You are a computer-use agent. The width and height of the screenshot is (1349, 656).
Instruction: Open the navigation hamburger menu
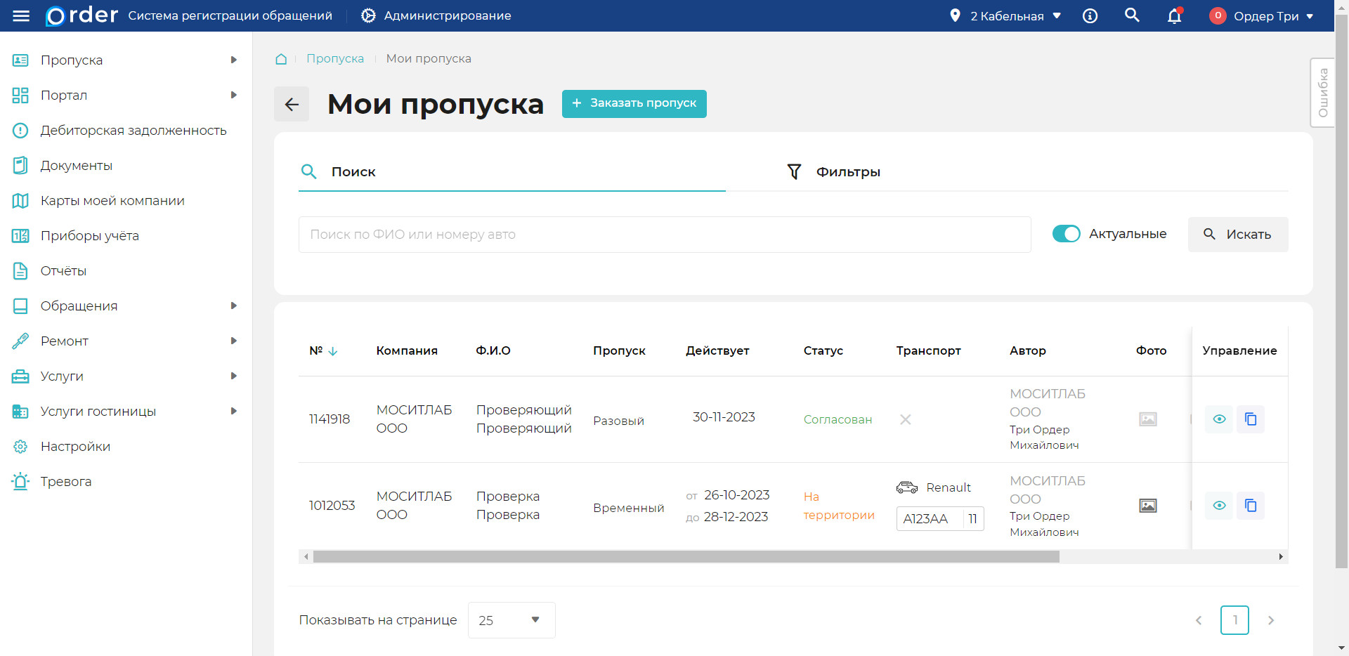coord(21,15)
